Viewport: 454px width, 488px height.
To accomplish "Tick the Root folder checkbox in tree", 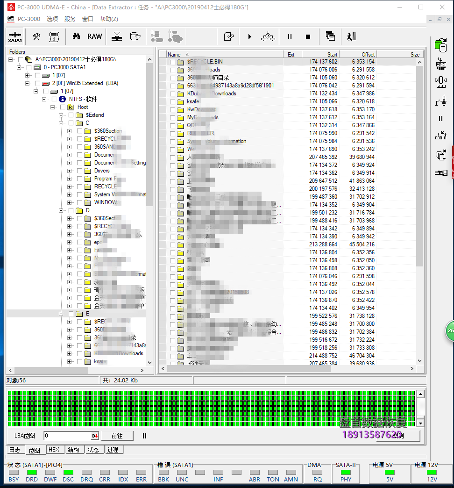I will click(63, 107).
